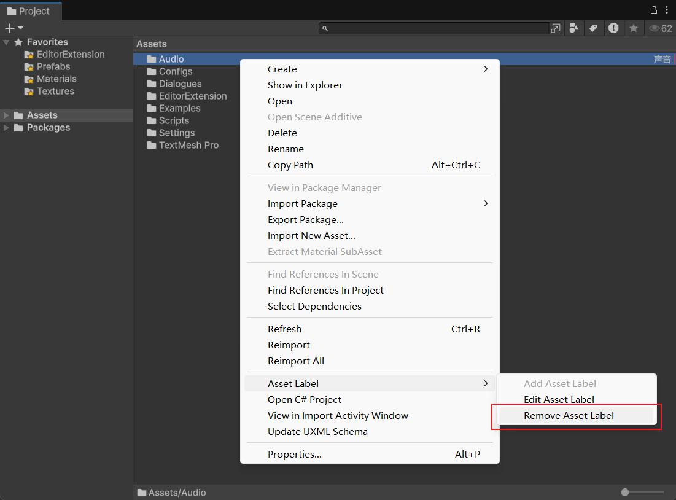Click Edit Asset Label option
The height and width of the screenshot is (500, 676).
pos(559,400)
